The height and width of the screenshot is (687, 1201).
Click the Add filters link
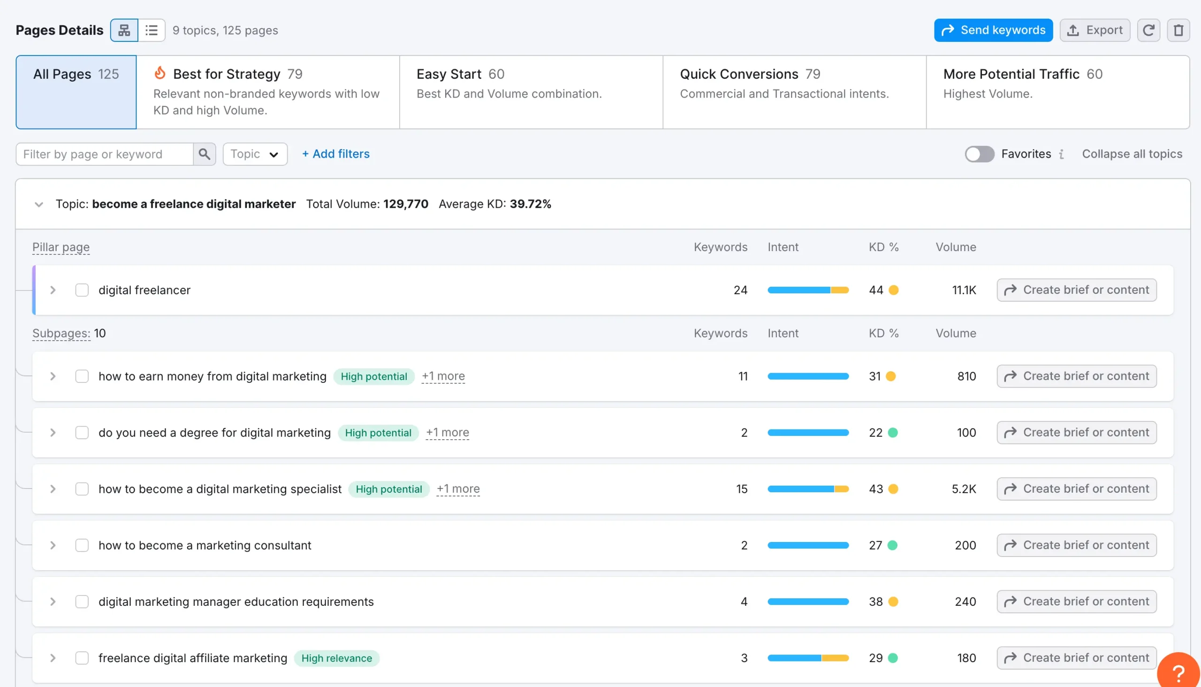(x=335, y=154)
